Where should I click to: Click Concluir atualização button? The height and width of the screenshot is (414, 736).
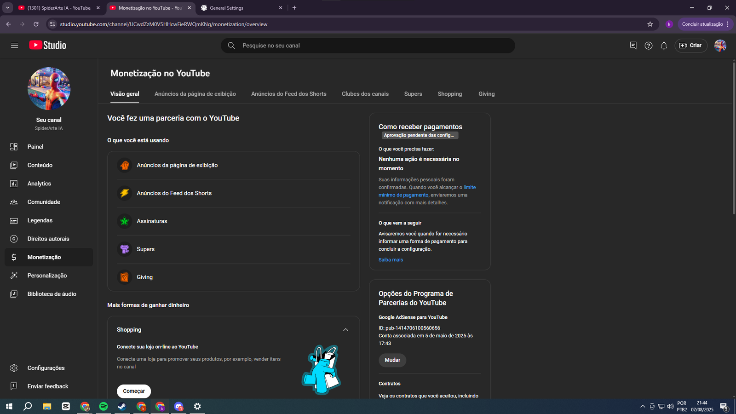click(x=702, y=24)
